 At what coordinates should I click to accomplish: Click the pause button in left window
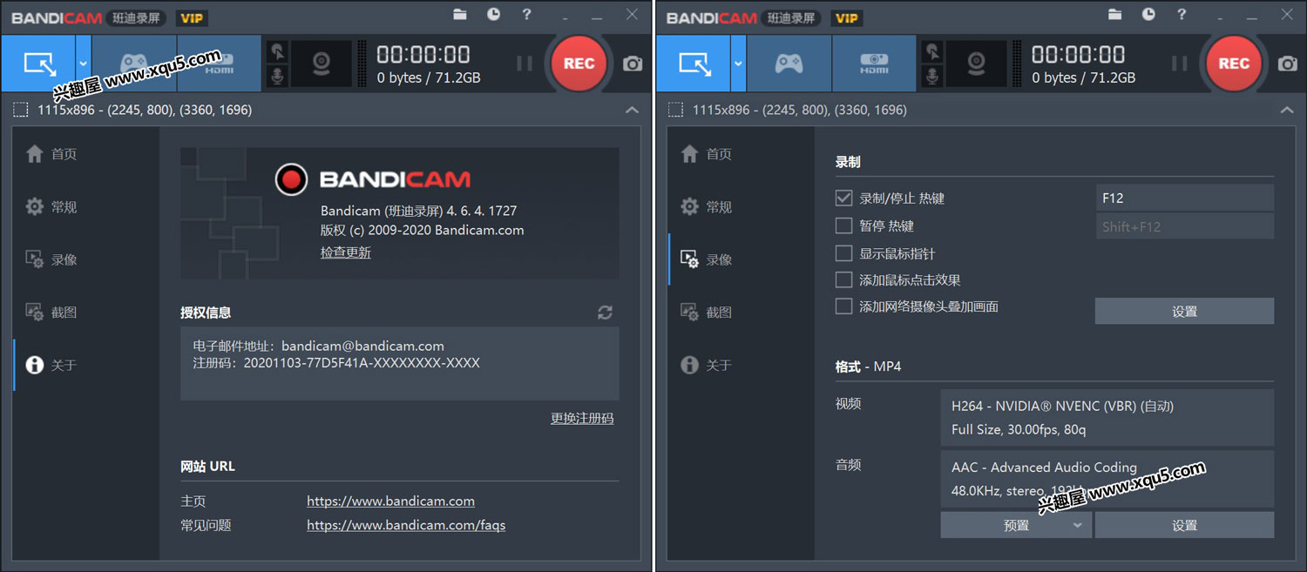click(x=524, y=64)
